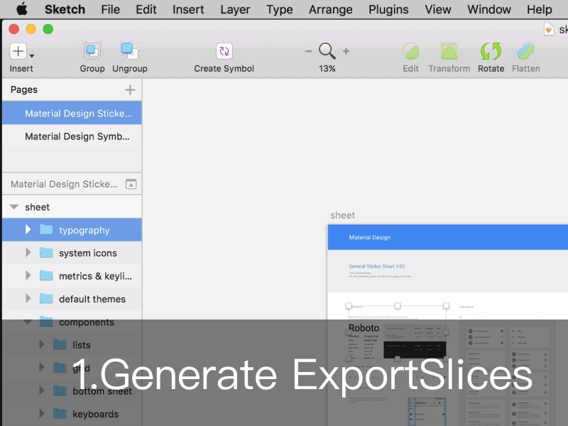Viewport: 568px width, 426px height.
Task: Expand the typography group
Action: pos(28,229)
